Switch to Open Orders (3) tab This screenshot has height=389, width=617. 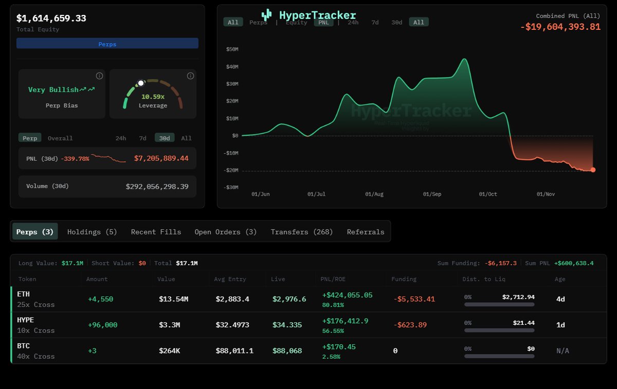225,232
